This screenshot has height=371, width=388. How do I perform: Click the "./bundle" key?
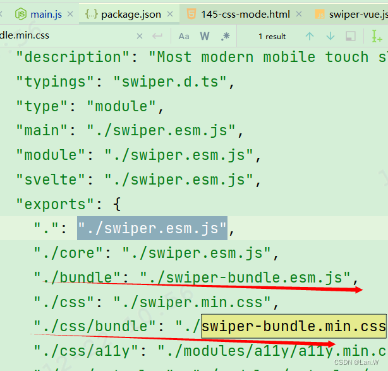point(77,277)
